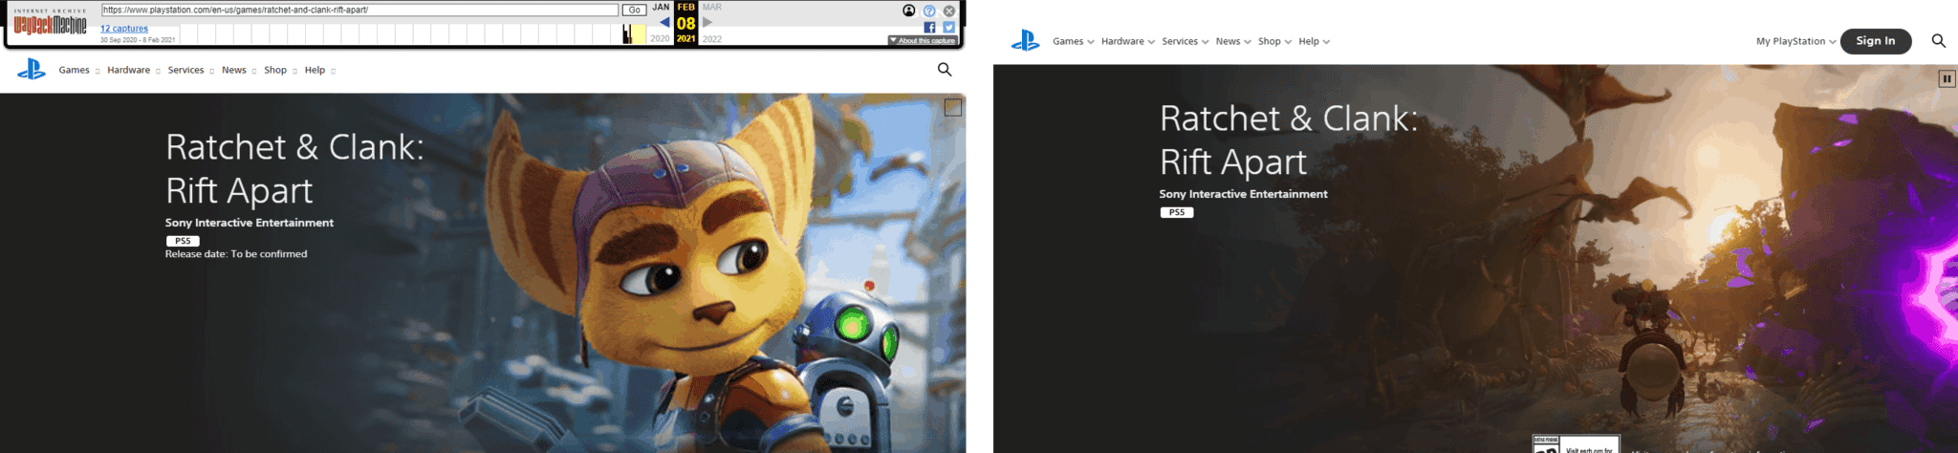Expand About this capture
Image resolution: width=1958 pixels, height=453 pixels.
coord(922,40)
